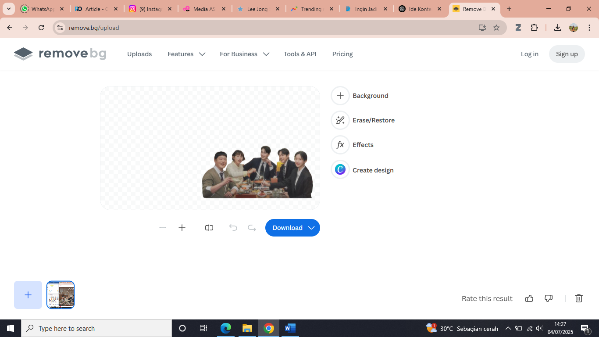
Task: Rate result with thumbs up
Action: tap(529, 298)
